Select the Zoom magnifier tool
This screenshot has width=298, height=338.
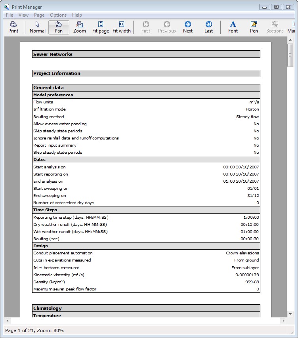[80, 27]
